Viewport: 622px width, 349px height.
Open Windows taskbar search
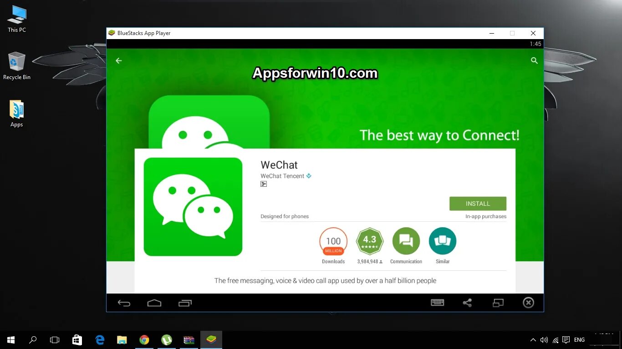(33, 340)
